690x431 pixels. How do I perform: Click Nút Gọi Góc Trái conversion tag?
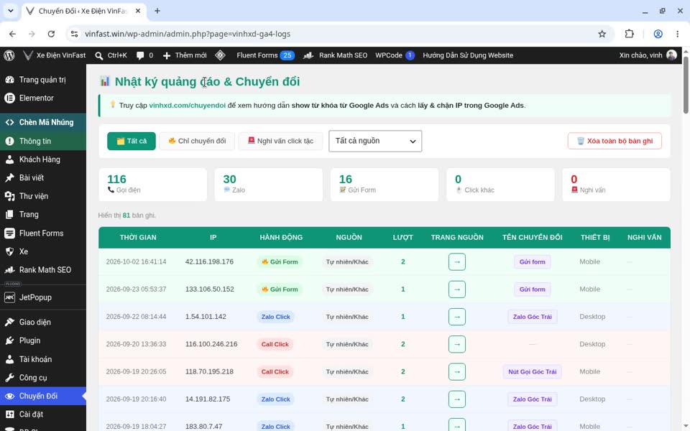tap(532, 372)
